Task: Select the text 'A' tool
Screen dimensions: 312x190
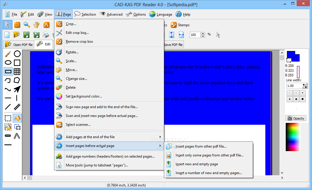Action: (x=46, y=25)
